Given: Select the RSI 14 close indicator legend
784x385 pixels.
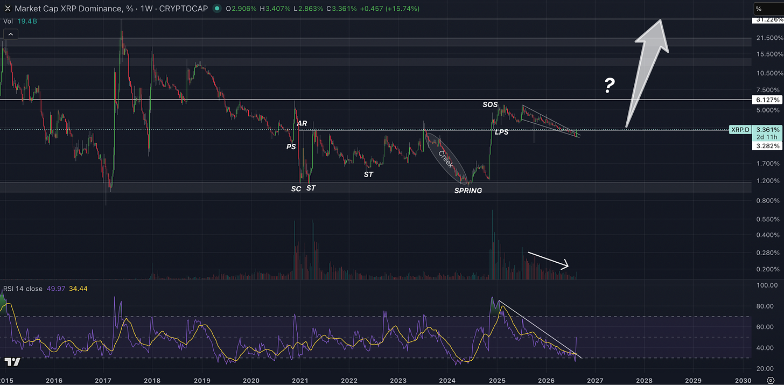Looking at the screenshot, I should pyautogui.click(x=45, y=289).
